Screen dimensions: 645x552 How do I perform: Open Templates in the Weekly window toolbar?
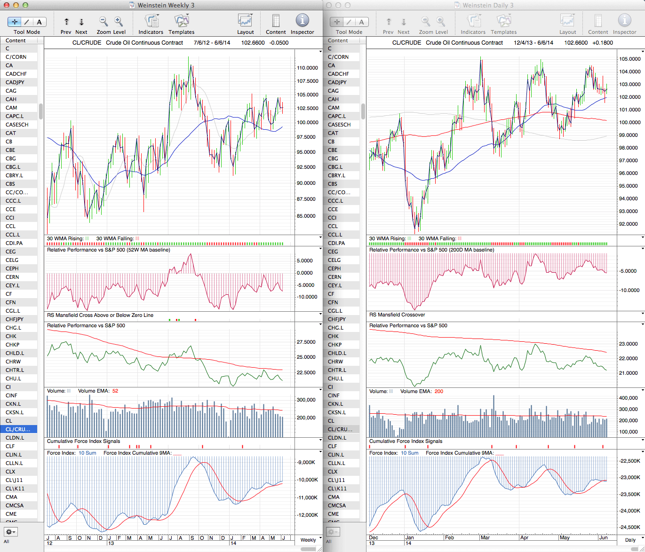(x=181, y=22)
